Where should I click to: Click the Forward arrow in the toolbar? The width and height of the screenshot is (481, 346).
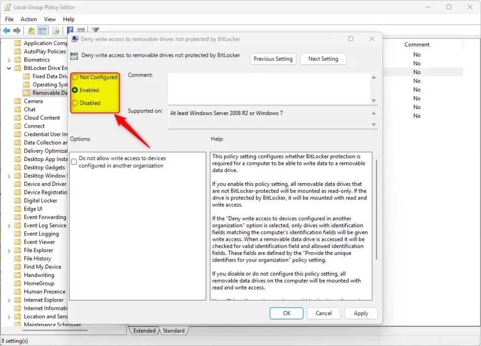click(17, 31)
